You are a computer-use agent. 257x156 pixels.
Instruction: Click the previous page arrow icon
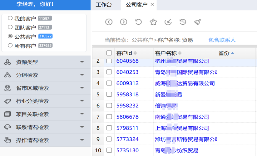(109, 22)
